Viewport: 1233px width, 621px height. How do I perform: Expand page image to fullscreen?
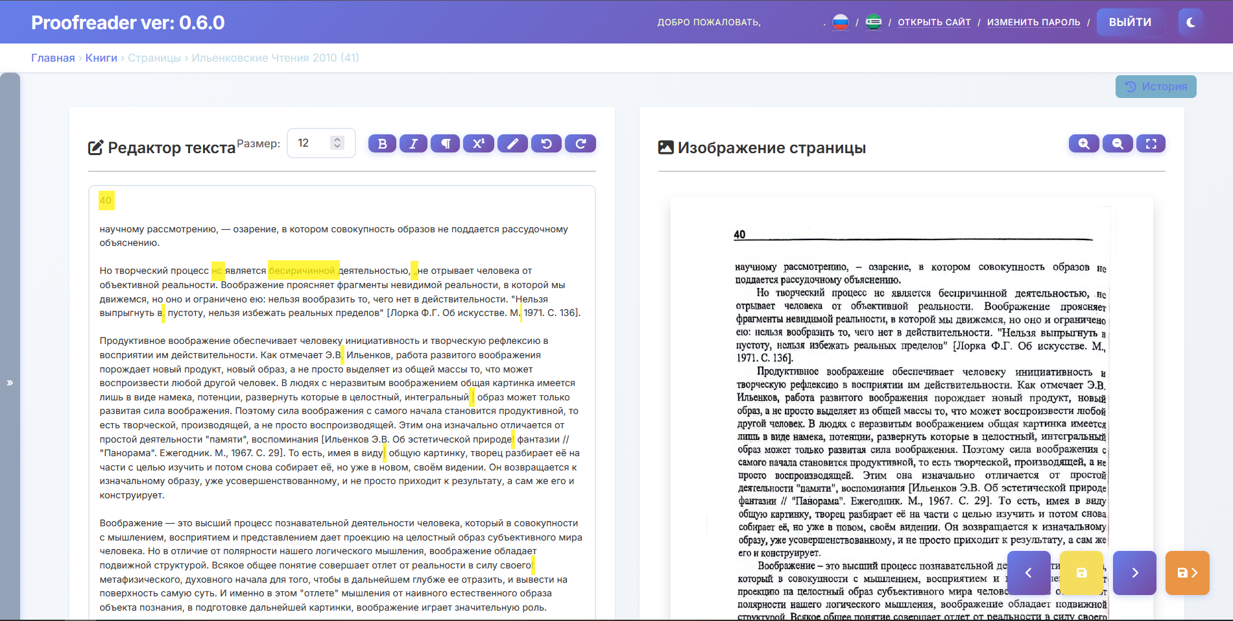coord(1151,143)
